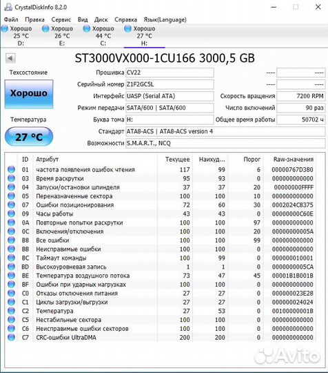Click the power-on count 90 раз field

coord(301,108)
